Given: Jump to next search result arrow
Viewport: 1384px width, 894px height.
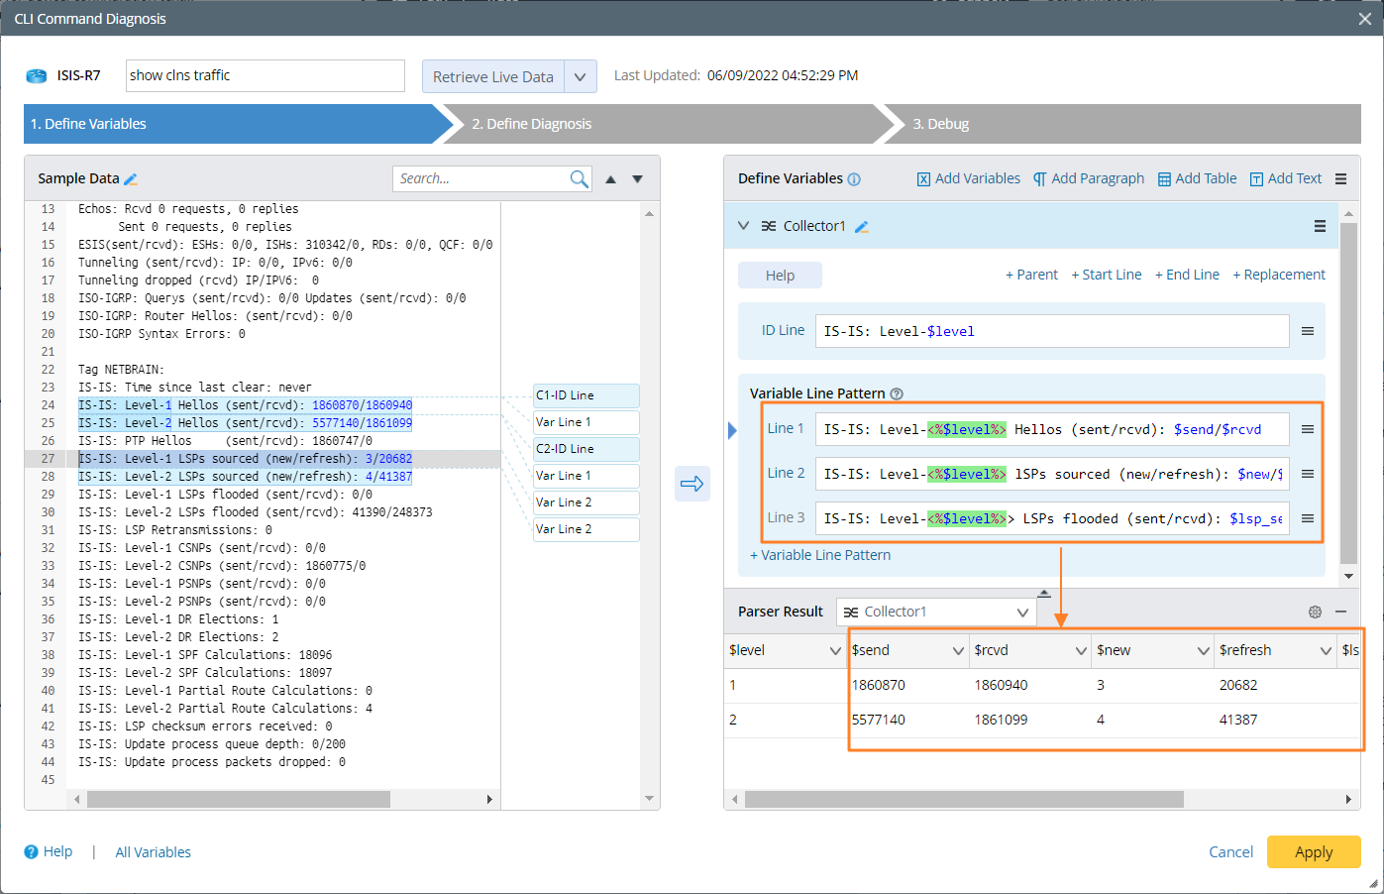Looking at the screenshot, I should coord(638,179).
